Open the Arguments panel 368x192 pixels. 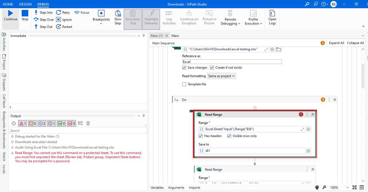coord(176,188)
